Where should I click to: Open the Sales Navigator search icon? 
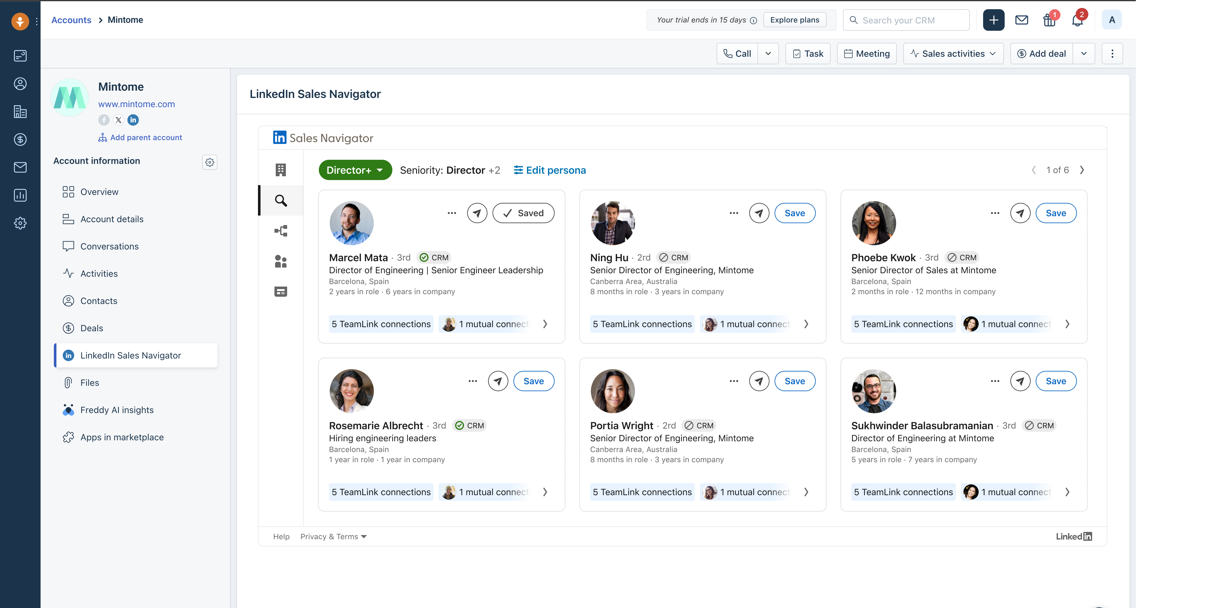click(x=280, y=201)
